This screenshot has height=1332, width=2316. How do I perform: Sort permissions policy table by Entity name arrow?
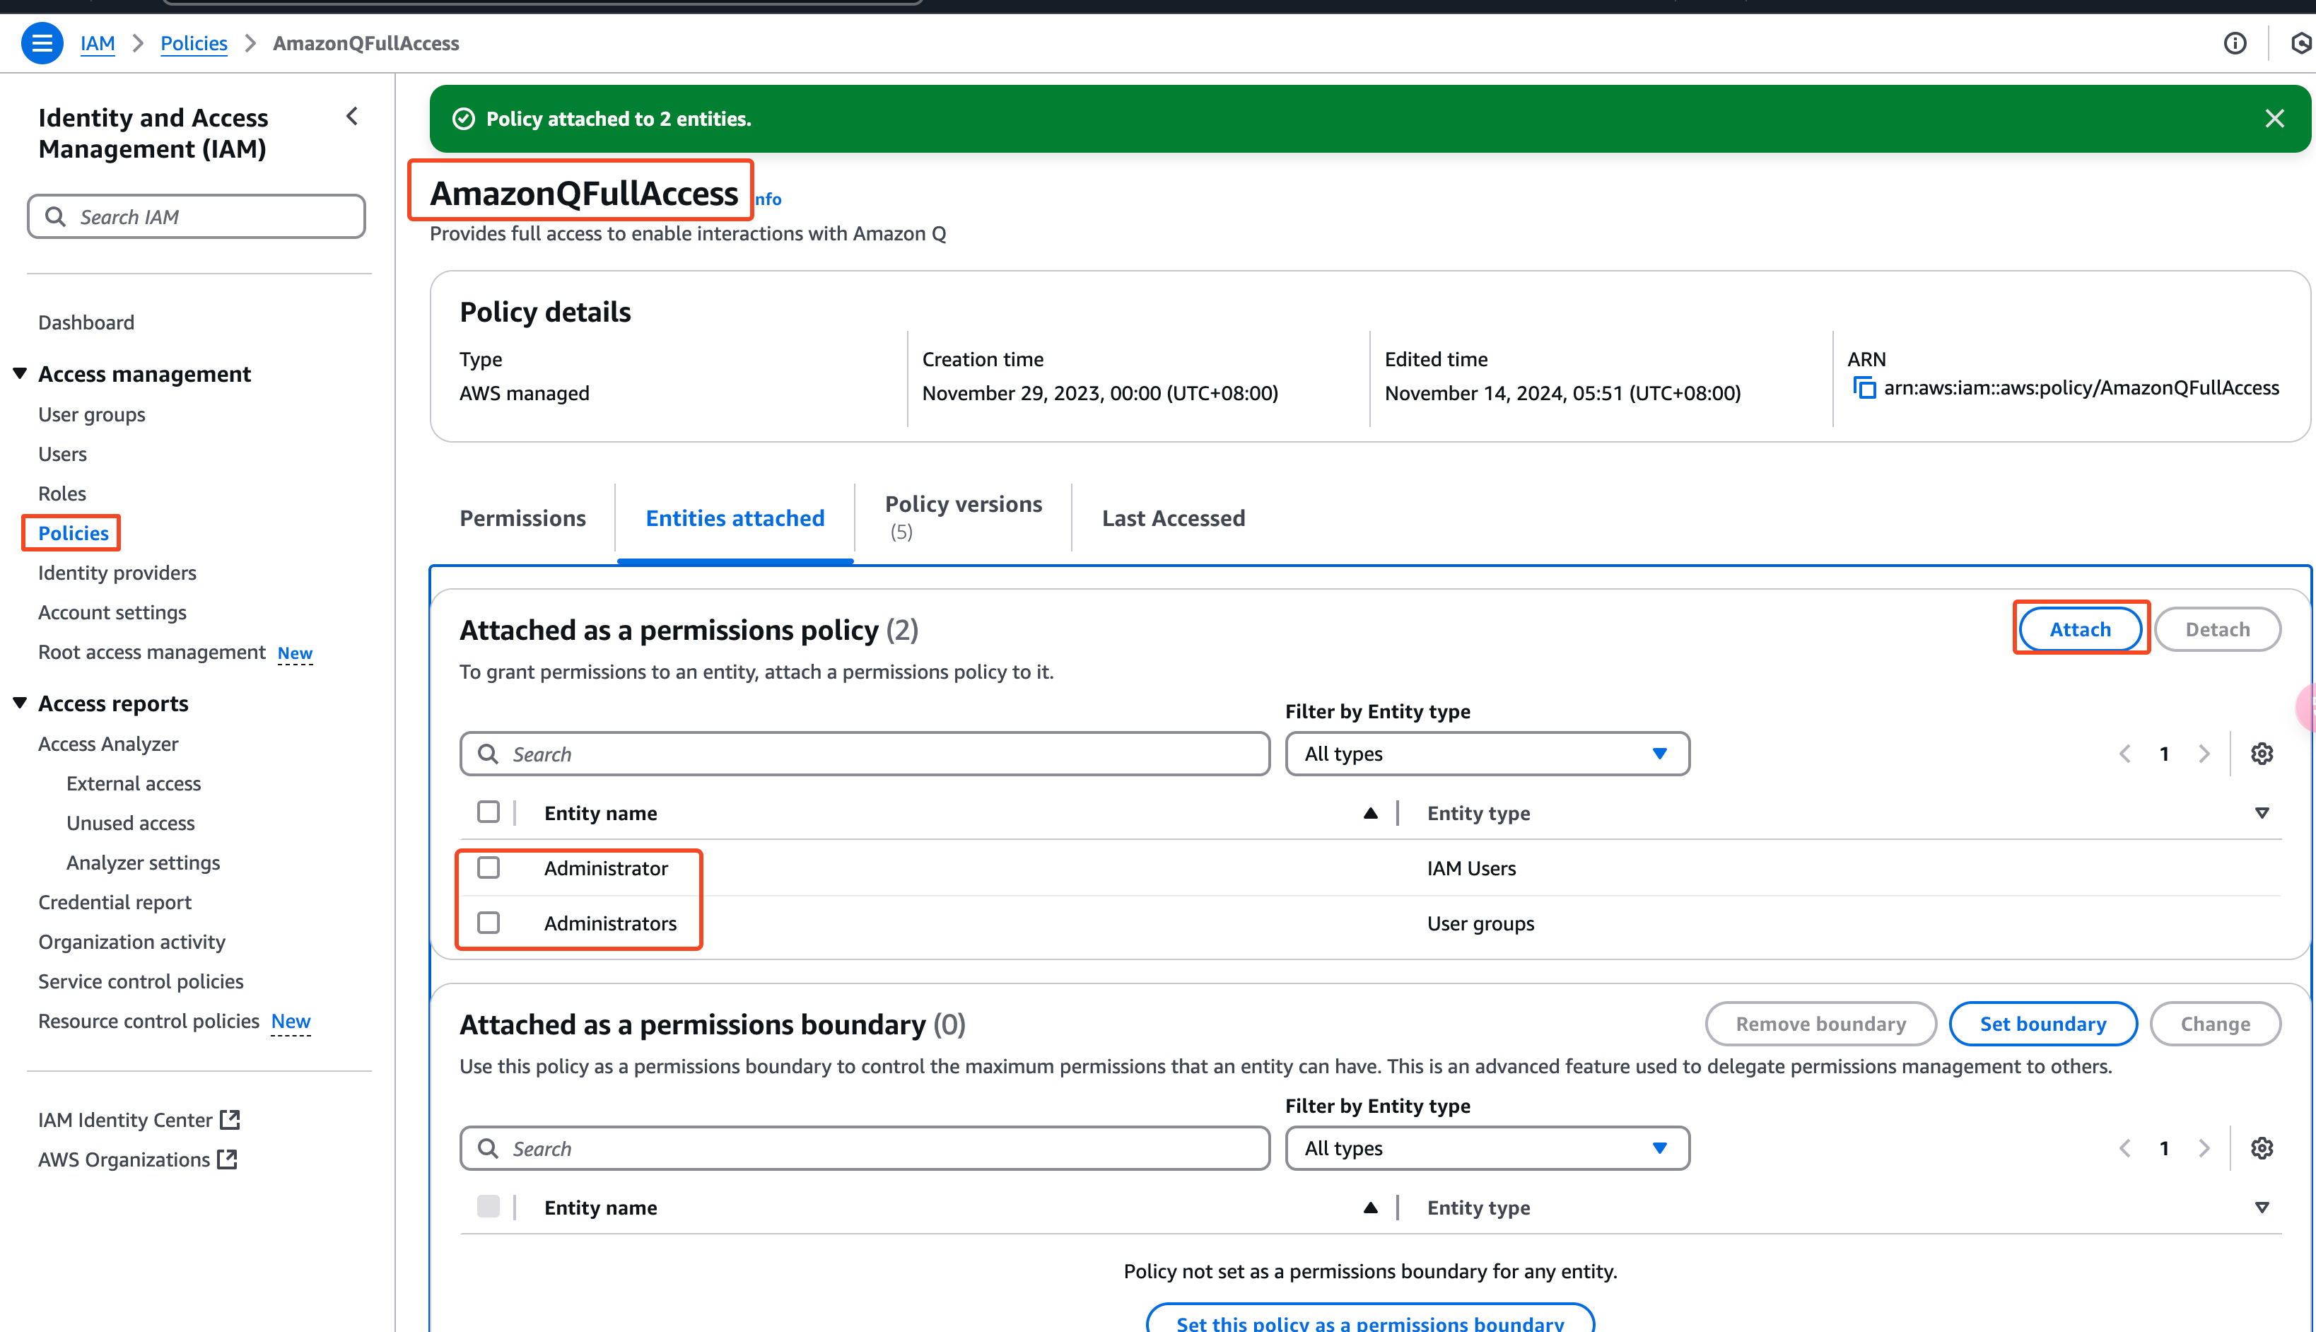[1369, 813]
